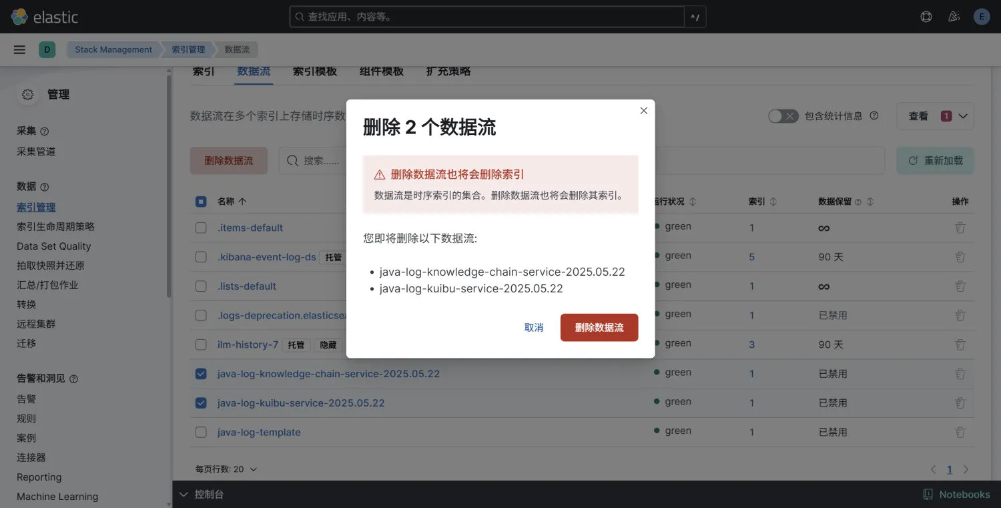
Task: Switch to the 组件模板 tab
Action: [x=381, y=71]
